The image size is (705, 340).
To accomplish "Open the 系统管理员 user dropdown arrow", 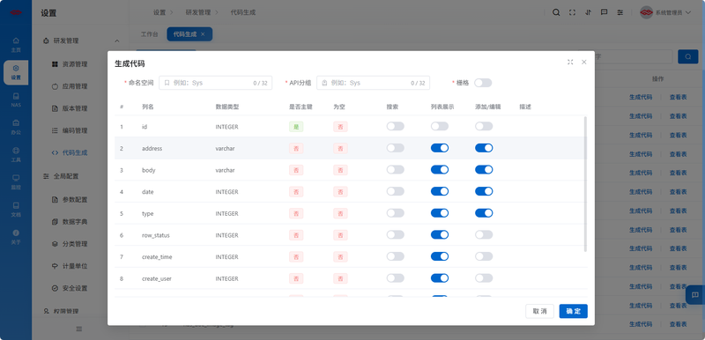I will click(688, 12).
